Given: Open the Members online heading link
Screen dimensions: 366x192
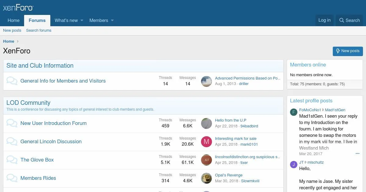Looking at the screenshot, I should click(x=308, y=65).
